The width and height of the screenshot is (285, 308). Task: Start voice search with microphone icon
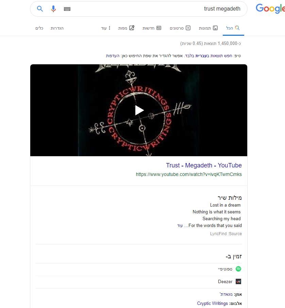(53, 9)
